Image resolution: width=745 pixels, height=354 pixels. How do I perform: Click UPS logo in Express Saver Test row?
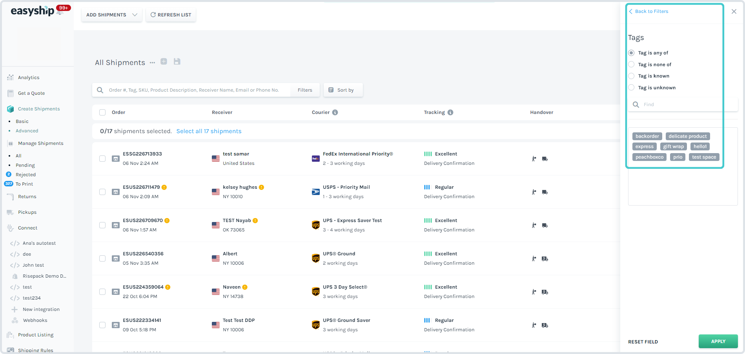[x=316, y=225]
